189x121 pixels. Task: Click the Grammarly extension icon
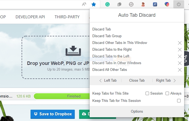[107, 5]
